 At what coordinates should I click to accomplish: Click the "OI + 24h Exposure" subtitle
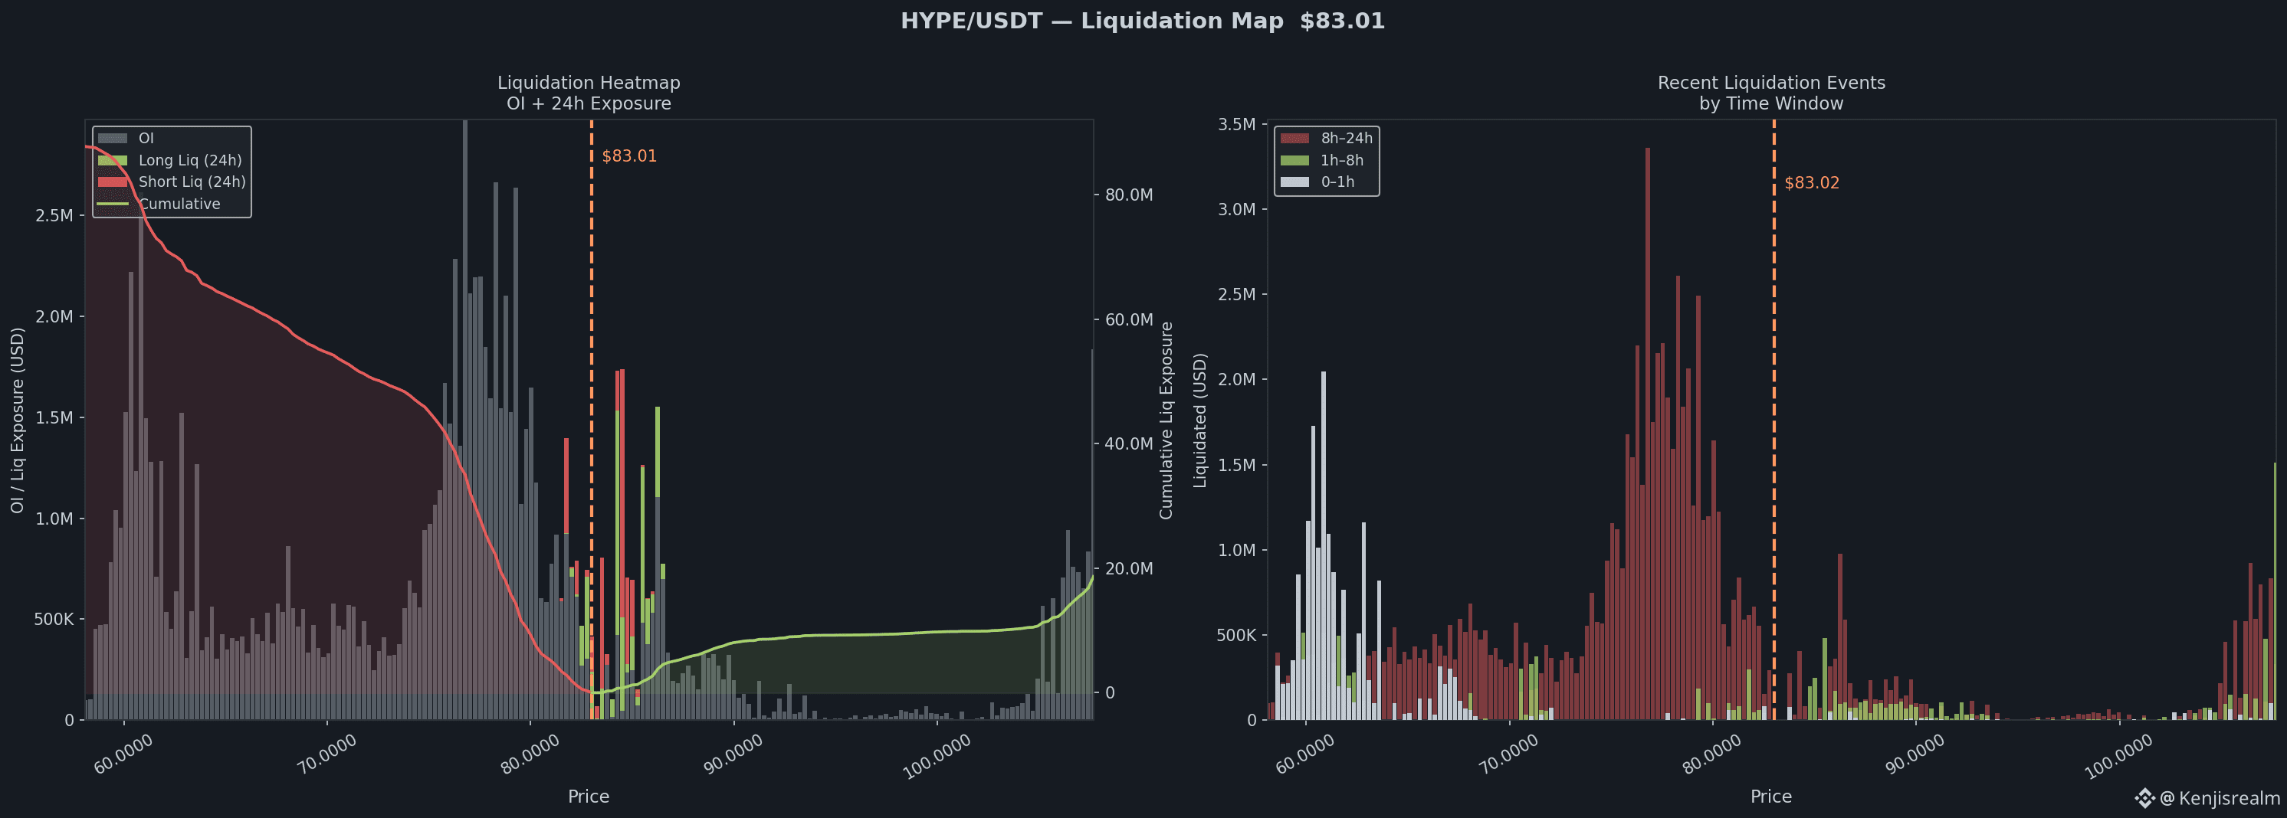tap(589, 104)
